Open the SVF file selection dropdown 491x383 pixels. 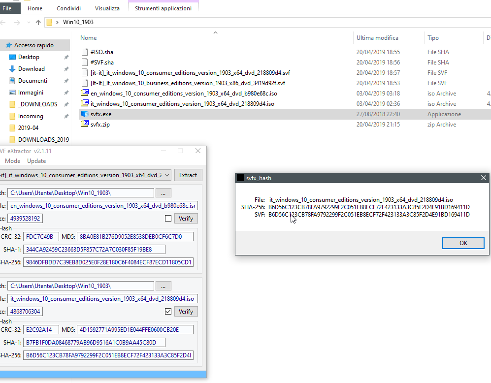click(x=167, y=175)
